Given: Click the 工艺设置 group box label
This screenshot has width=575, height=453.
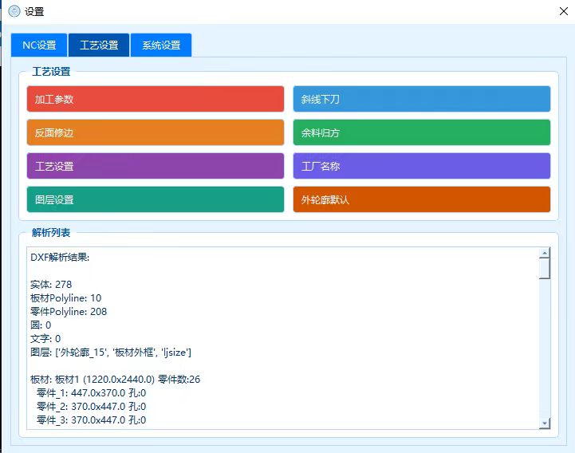Looking at the screenshot, I should (51, 72).
